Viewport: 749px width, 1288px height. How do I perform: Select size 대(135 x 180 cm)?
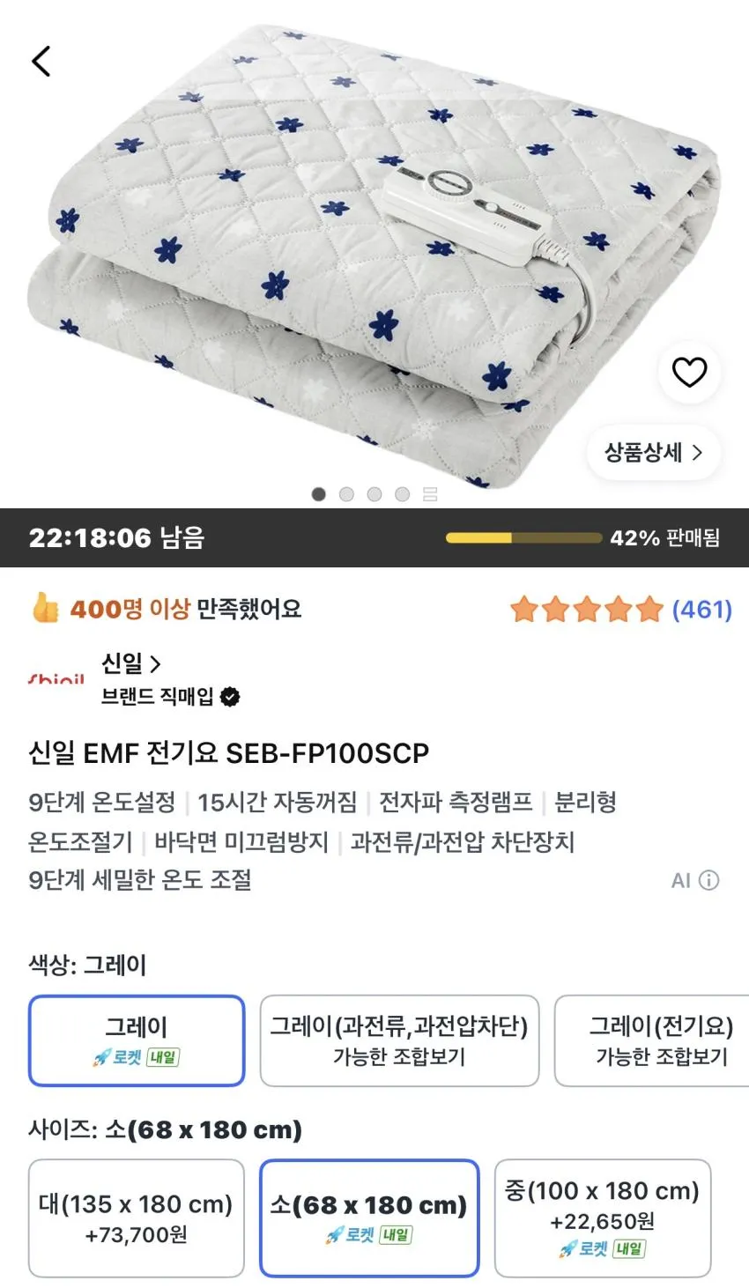pos(137,1218)
